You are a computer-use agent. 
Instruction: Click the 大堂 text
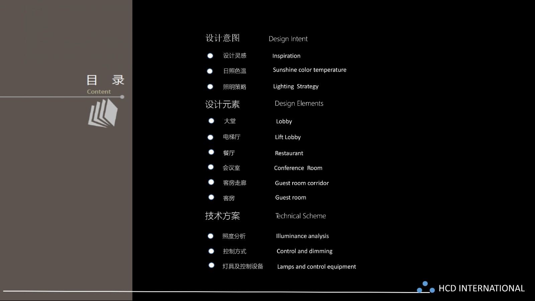[230, 121]
